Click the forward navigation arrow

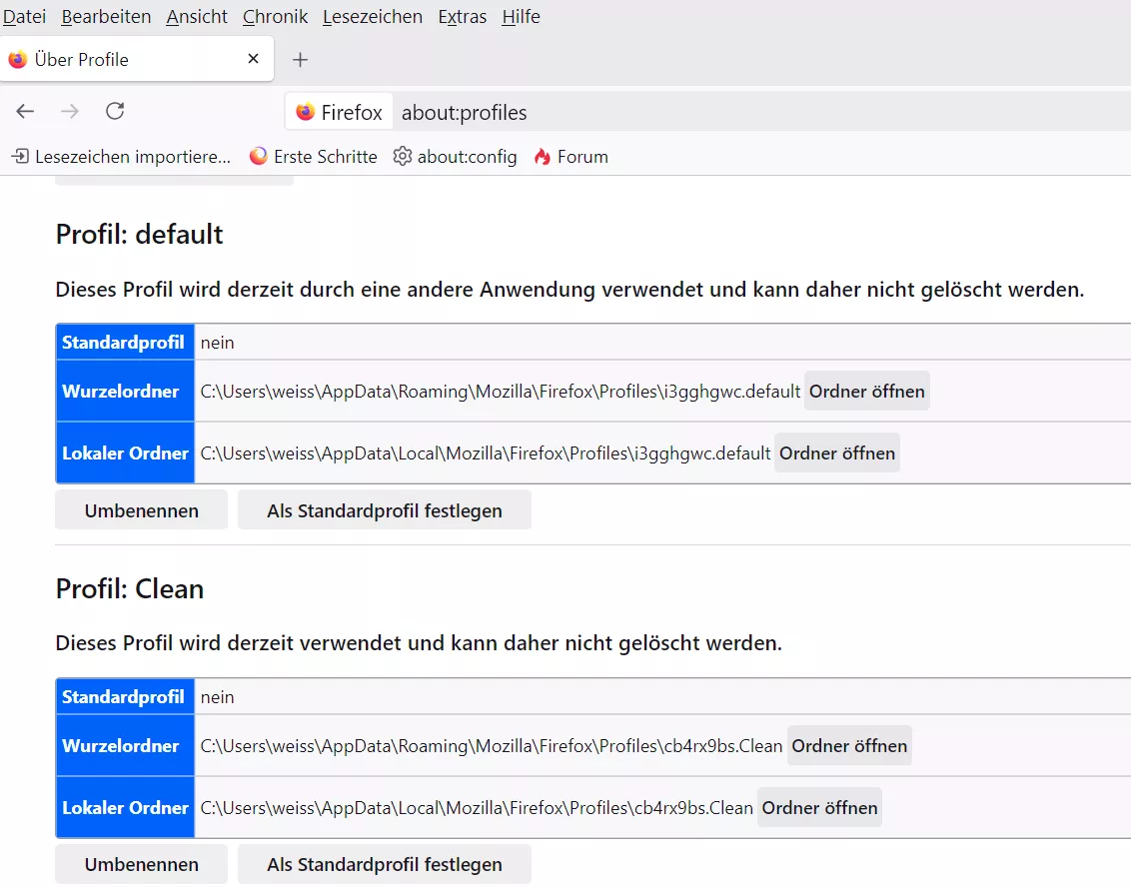point(70,111)
